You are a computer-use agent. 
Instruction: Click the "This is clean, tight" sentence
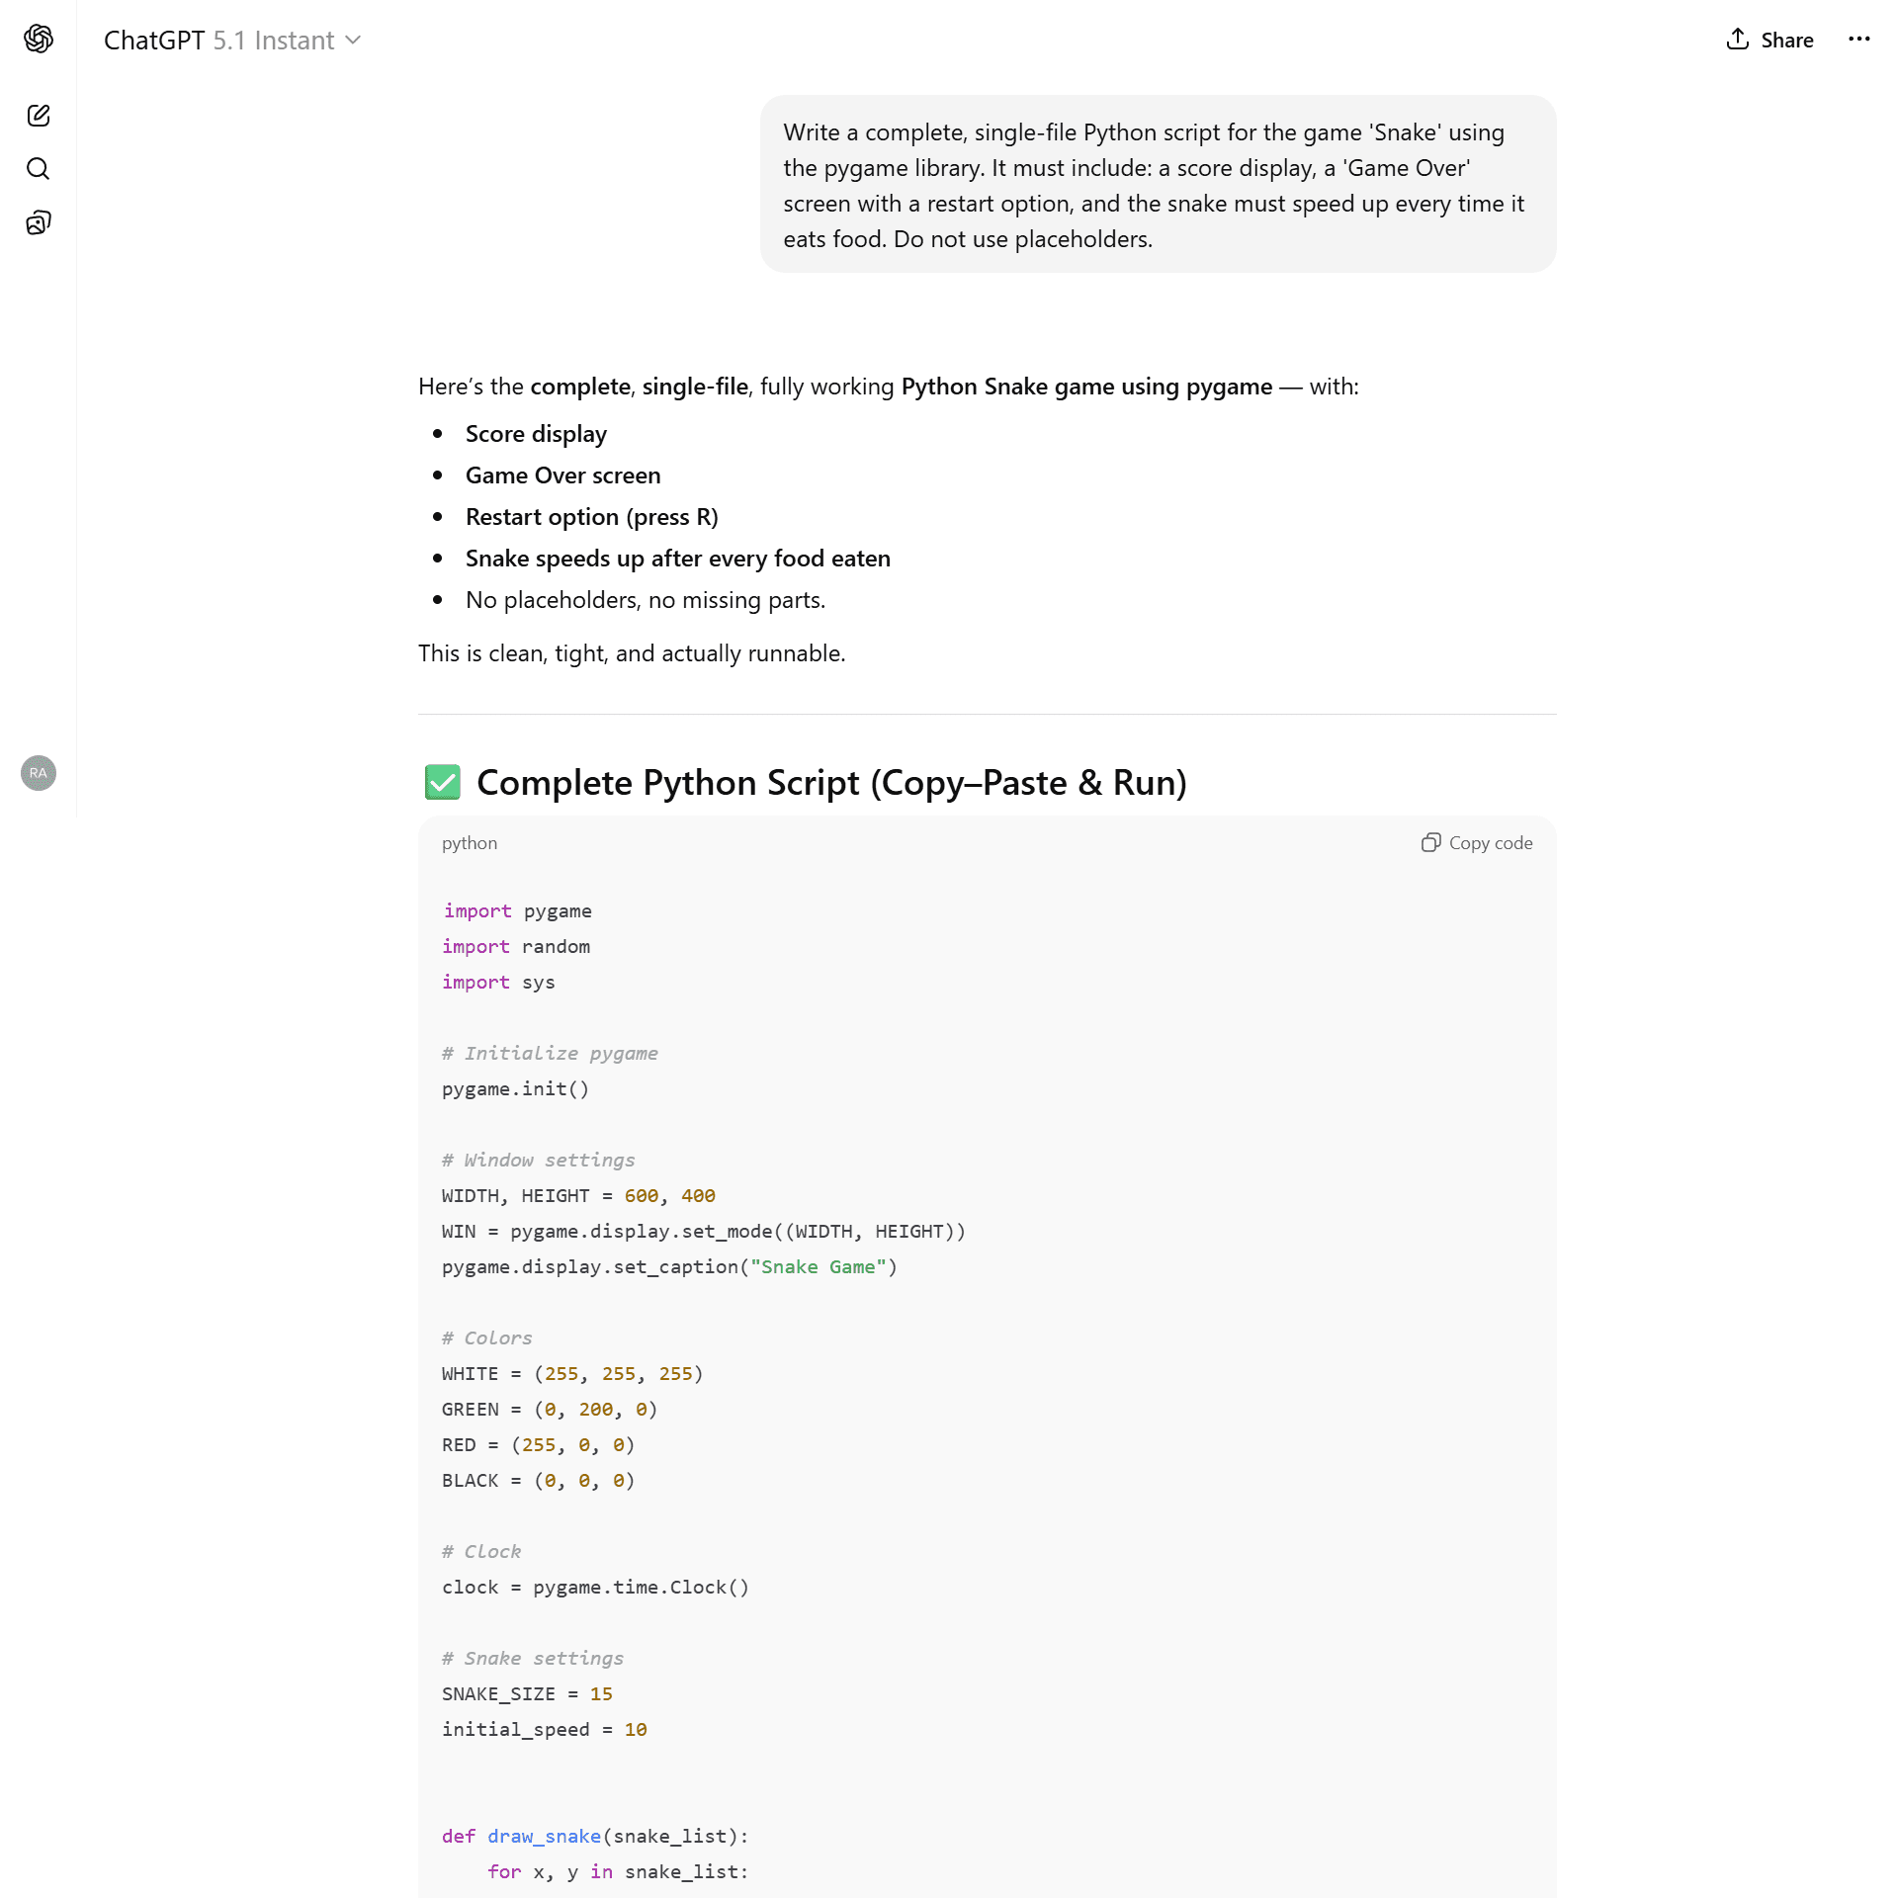pyautogui.click(x=632, y=653)
